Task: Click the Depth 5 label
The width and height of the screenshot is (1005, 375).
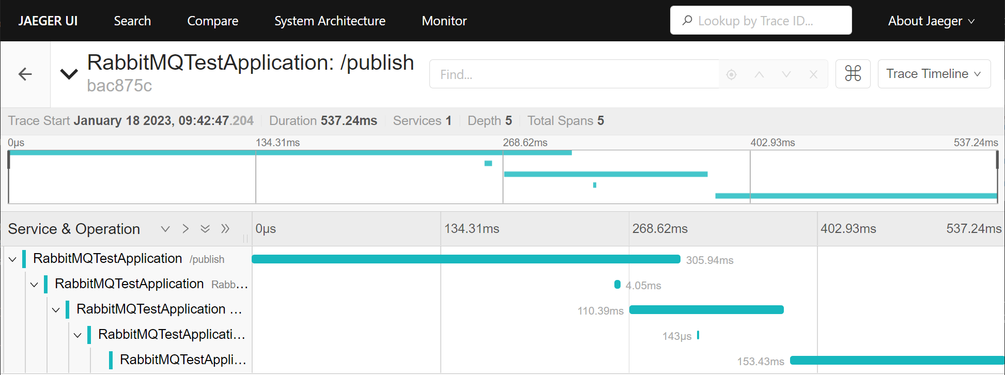Action: click(x=489, y=120)
